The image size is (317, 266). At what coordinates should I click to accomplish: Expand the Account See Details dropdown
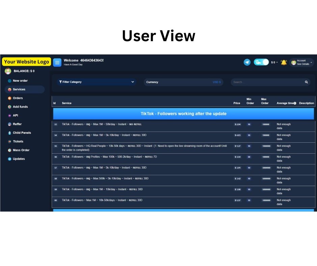(x=301, y=62)
